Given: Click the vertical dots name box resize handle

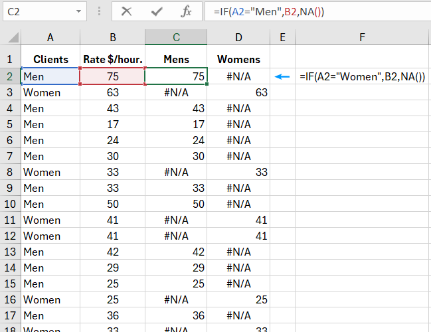Looking at the screenshot, I should click(99, 11).
